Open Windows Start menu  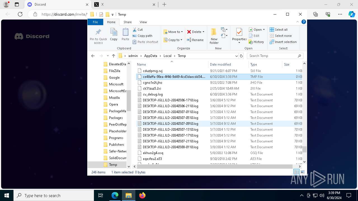click(x=7, y=195)
